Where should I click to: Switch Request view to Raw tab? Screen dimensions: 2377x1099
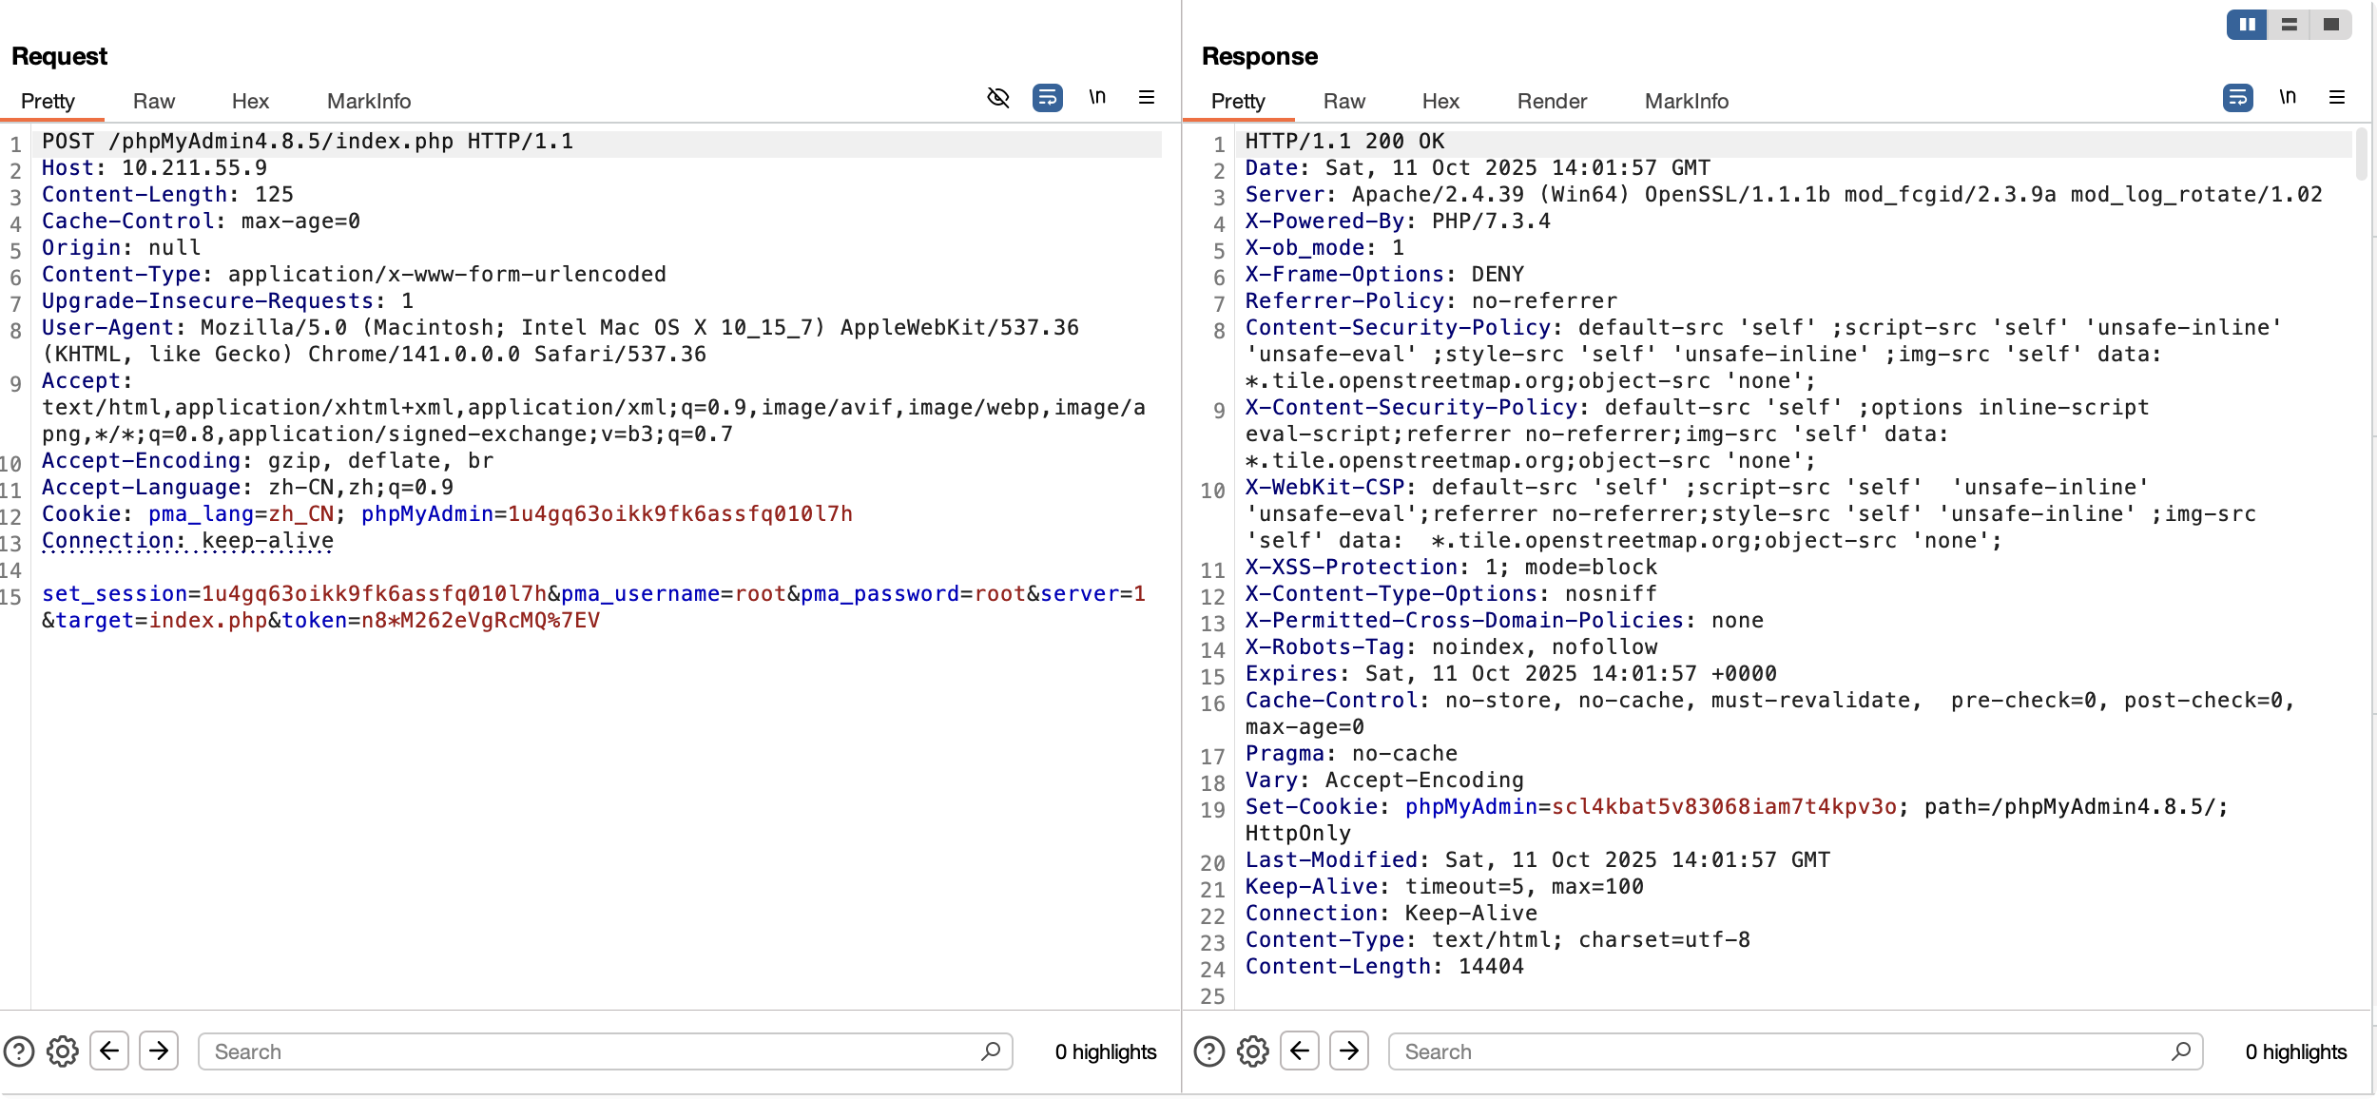click(x=153, y=102)
